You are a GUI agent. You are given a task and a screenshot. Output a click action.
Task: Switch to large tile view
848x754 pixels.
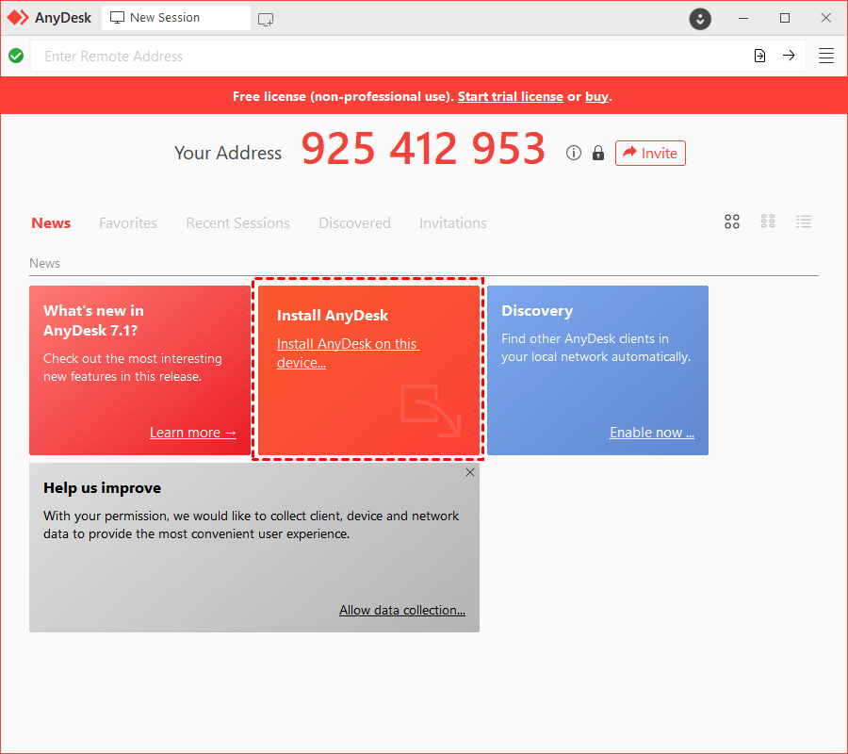click(x=732, y=221)
